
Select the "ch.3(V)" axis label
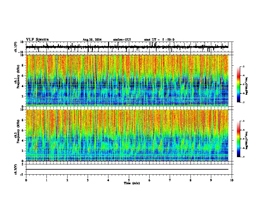tap(16, 169)
